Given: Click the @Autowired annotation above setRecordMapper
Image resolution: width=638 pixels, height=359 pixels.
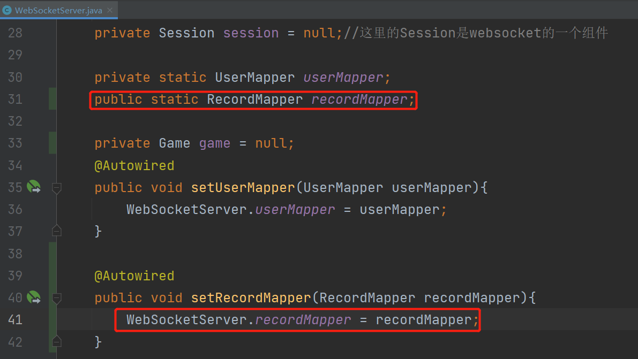Looking at the screenshot, I should pyautogui.click(x=134, y=276).
